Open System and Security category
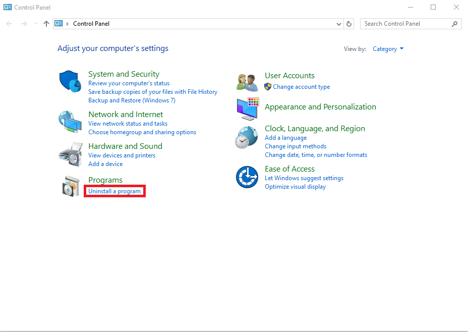Screen dimensions: 468x332 point(124,74)
